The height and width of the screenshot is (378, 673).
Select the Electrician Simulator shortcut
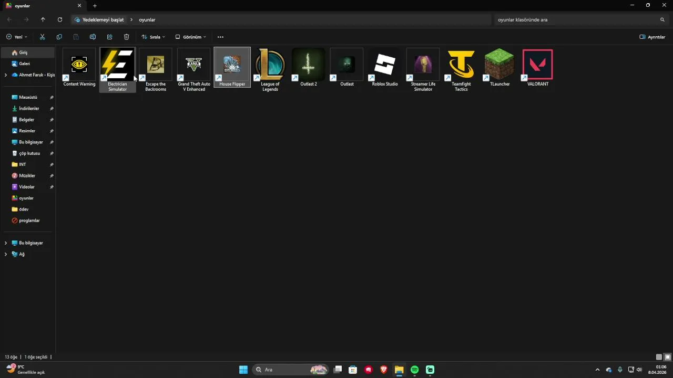click(117, 70)
